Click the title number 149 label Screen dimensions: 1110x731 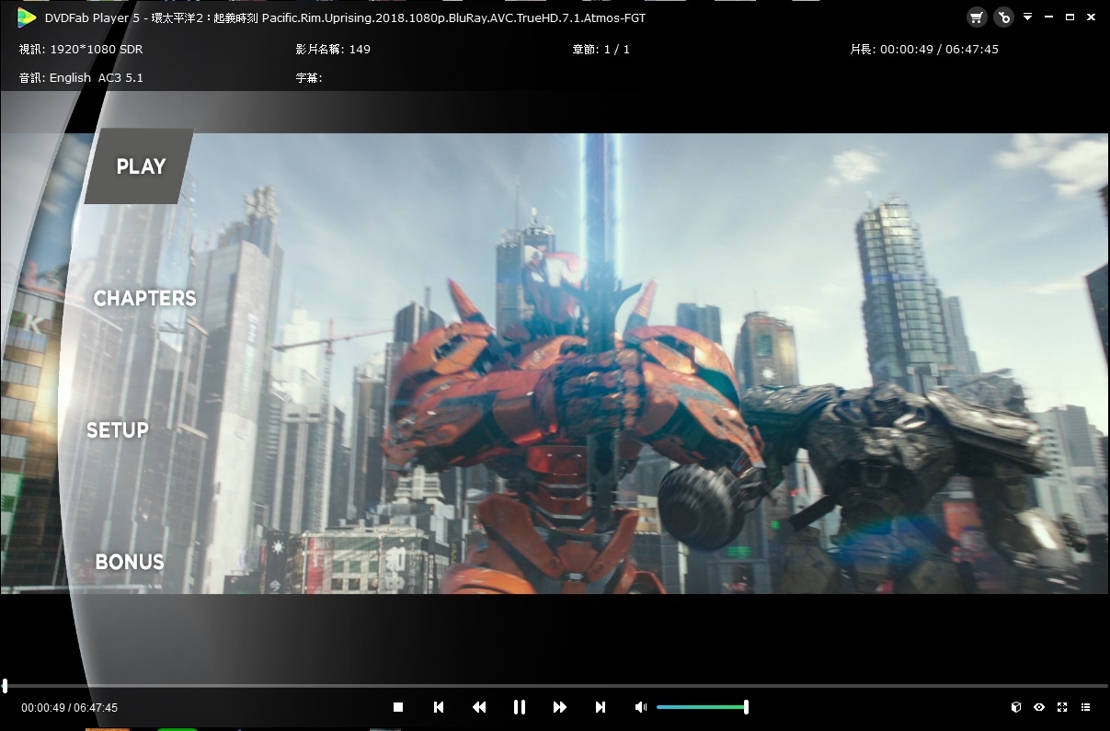(333, 50)
